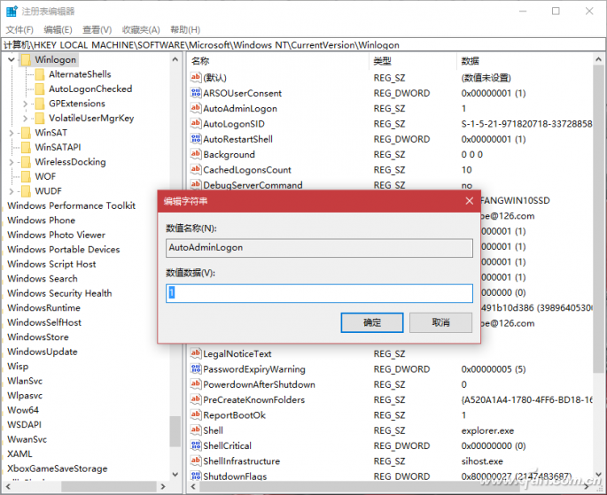The image size is (607, 495).
Task: Click the PasswordExpiryWarning DWORD icon
Action: point(196,369)
